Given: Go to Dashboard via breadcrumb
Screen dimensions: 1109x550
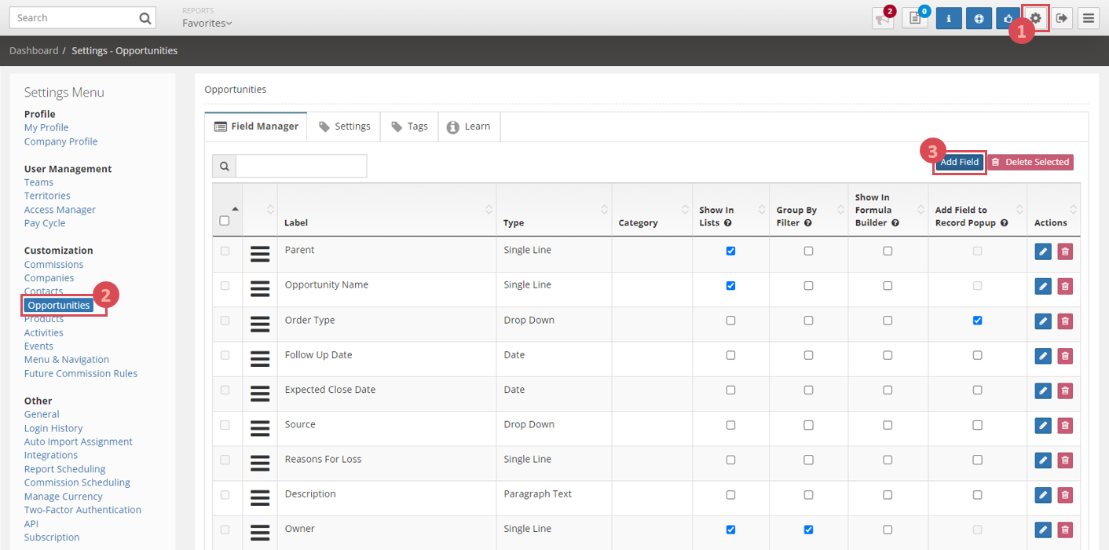Looking at the screenshot, I should tap(34, 50).
